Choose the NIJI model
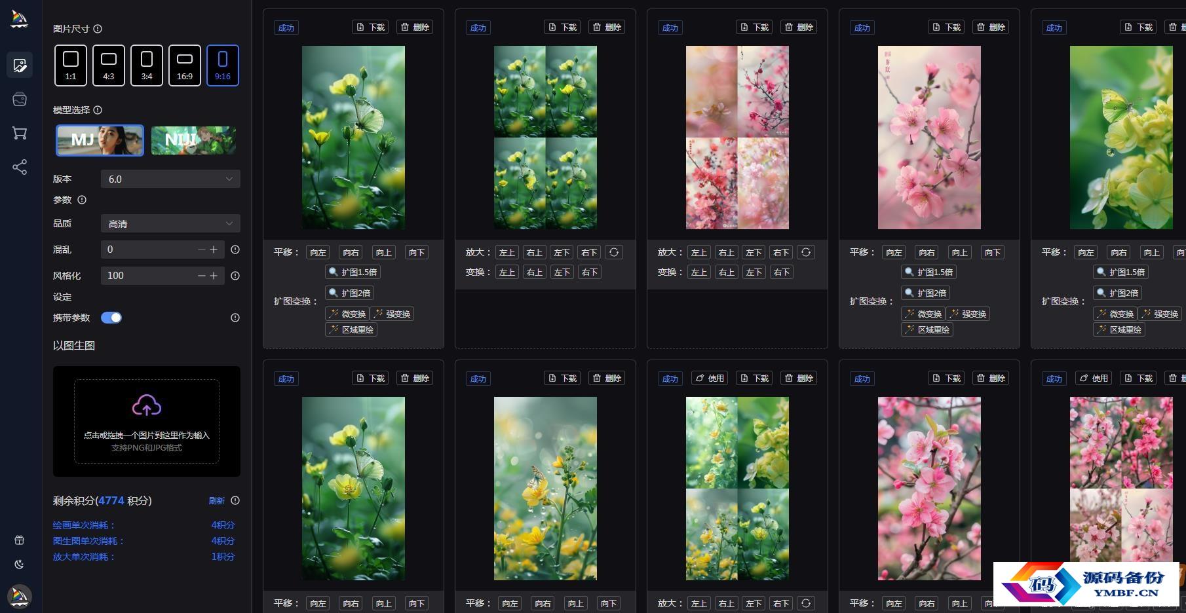Viewport: 1186px width, 613px height. [193, 140]
